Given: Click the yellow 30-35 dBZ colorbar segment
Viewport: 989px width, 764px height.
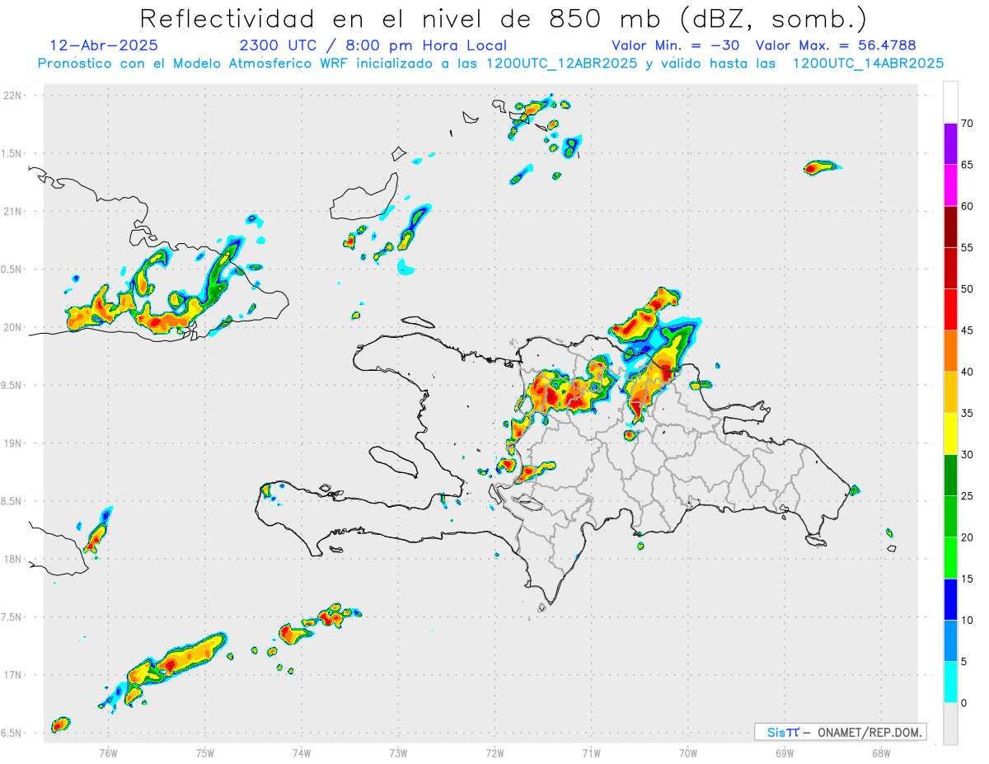Looking at the screenshot, I should point(950,434).
